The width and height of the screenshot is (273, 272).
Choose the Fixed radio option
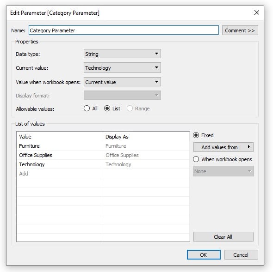203,135
